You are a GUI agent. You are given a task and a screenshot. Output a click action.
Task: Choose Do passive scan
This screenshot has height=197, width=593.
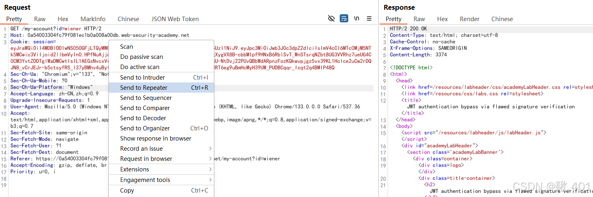(x=161, y=57)
